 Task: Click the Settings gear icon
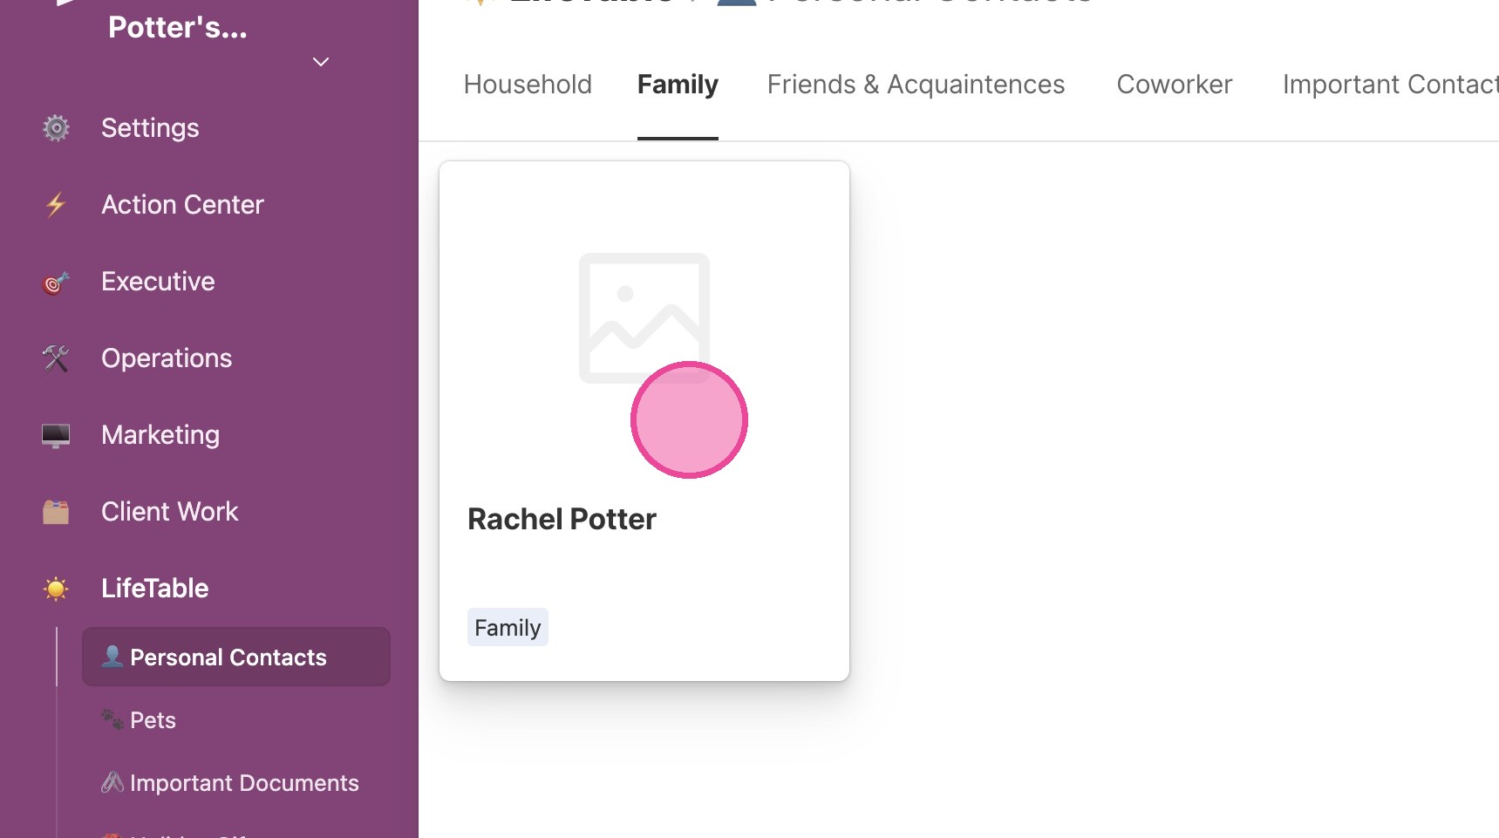tap(56, 128)
